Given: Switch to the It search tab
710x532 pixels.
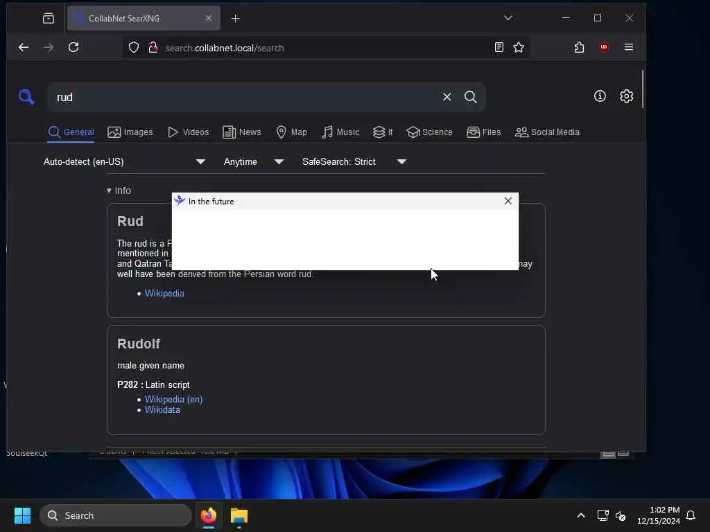Looking at the screenshot, I should (383, 132).
